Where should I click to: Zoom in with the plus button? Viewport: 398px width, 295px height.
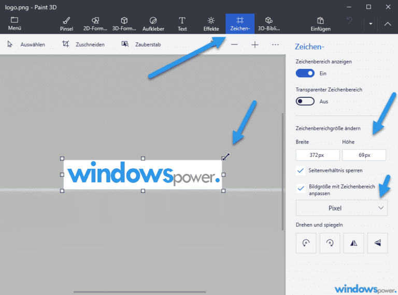(255, 45)
